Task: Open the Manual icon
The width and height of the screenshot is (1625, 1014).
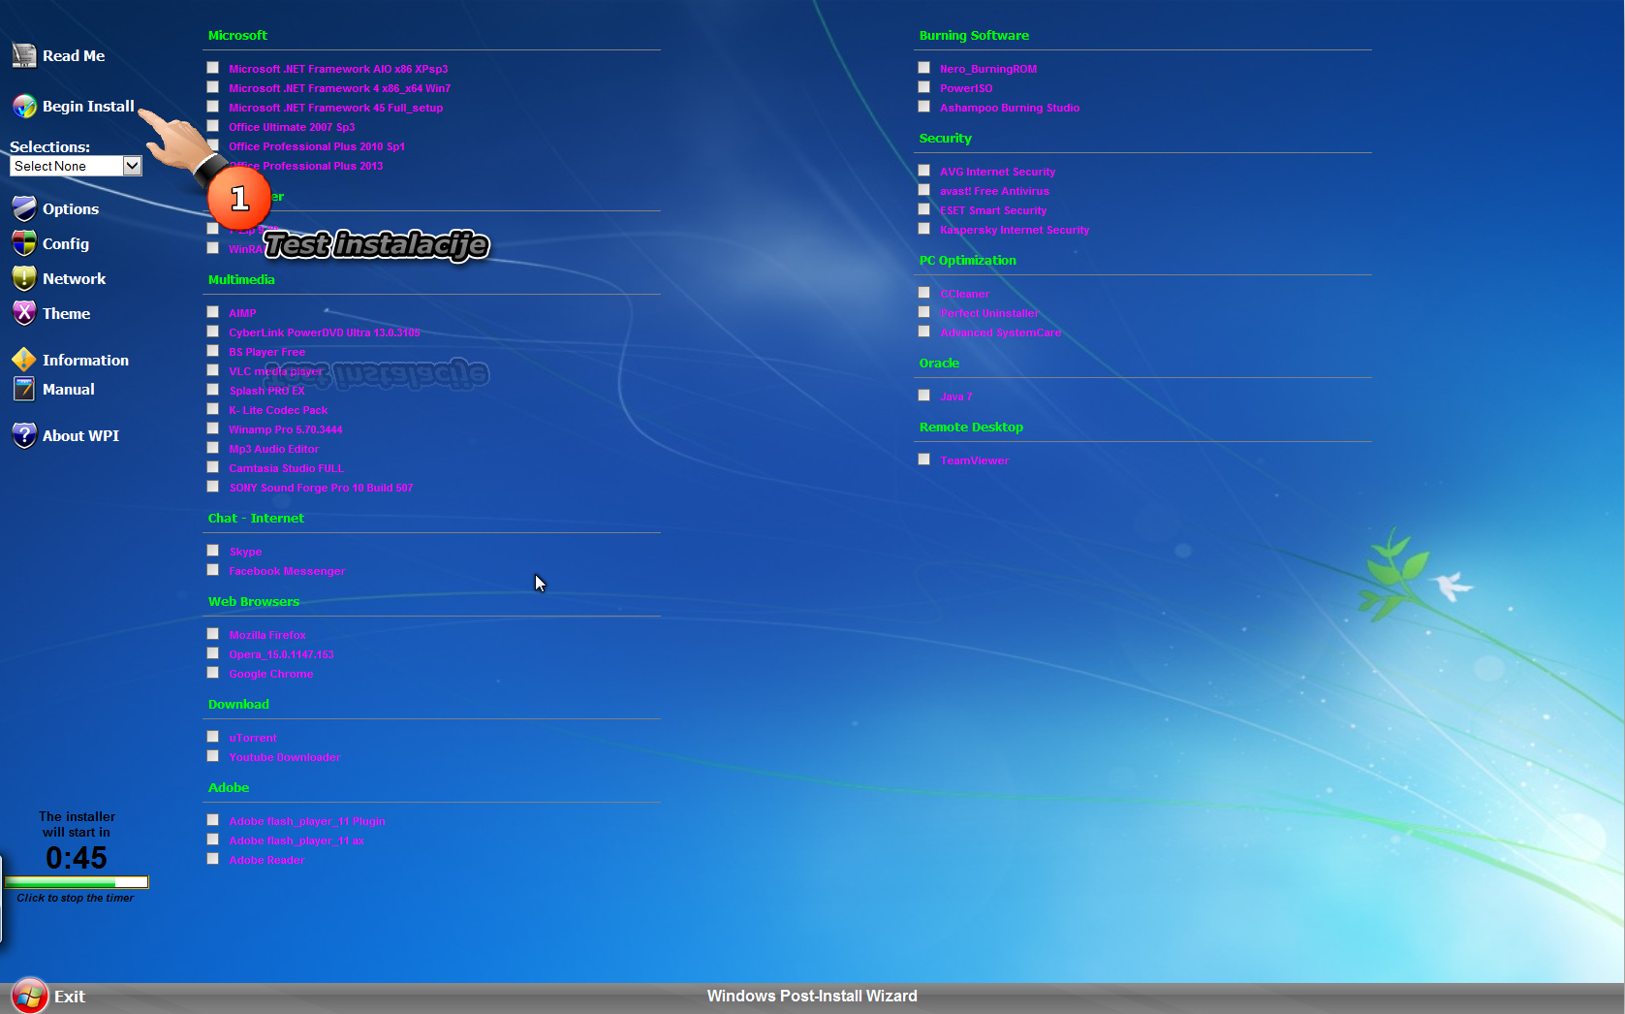Action: click(x=24, y=390)
